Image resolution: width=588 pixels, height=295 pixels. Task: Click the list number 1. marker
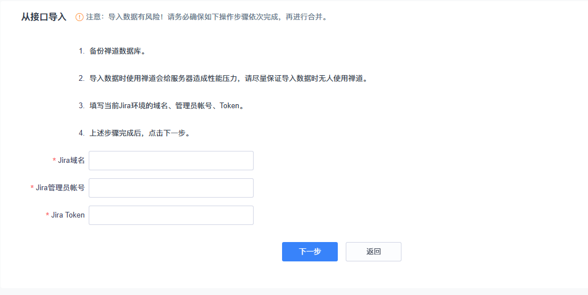(x=81, y=51)
